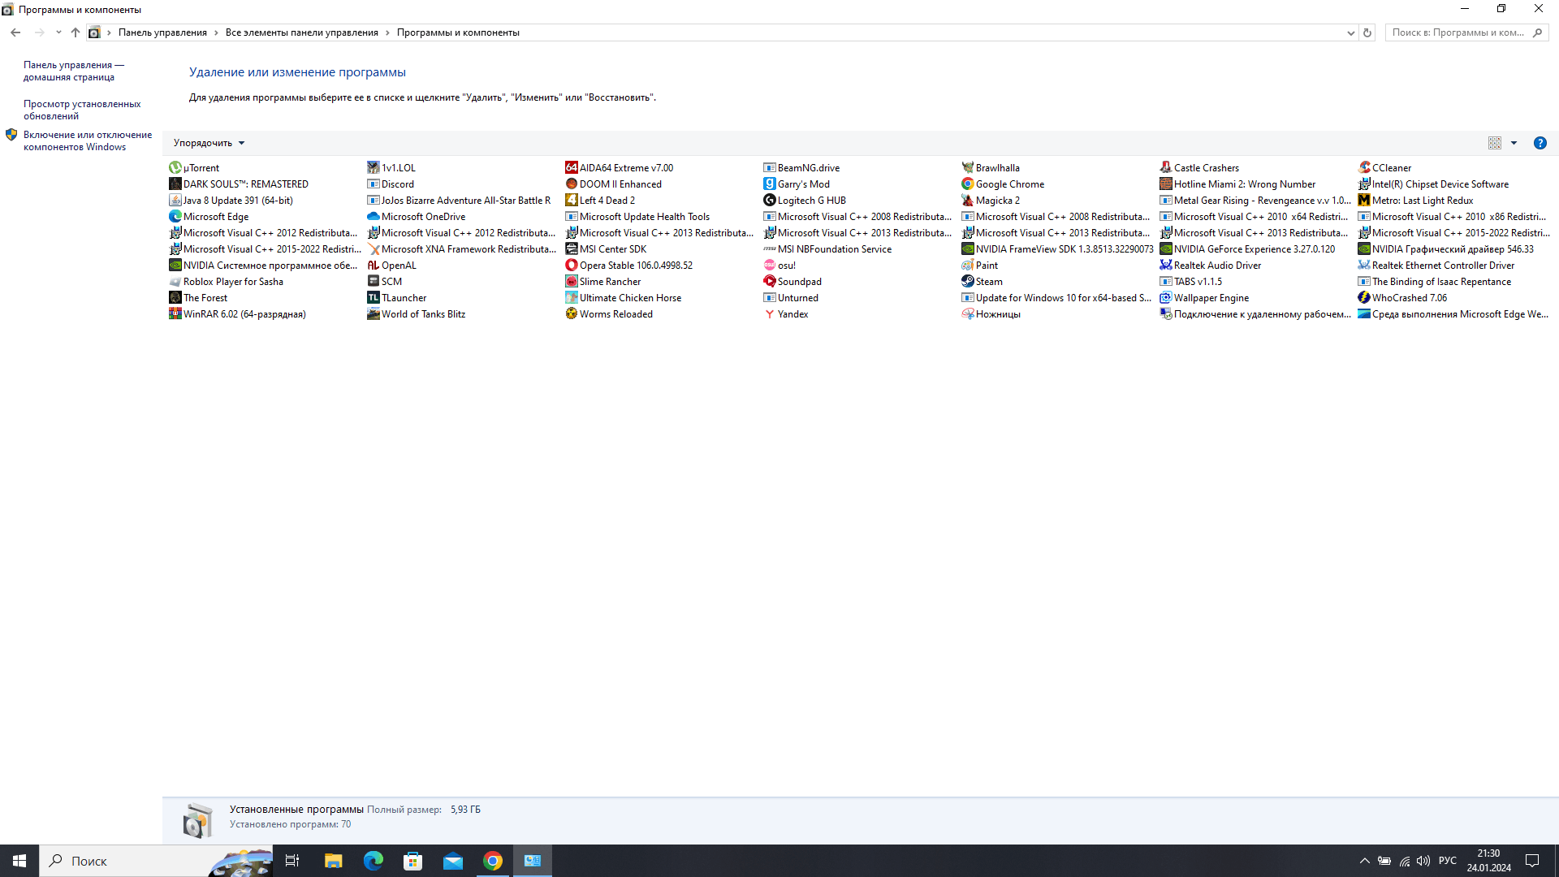Viewport: 1559px width, 877px height.
Task: Click the TLauncher icon
Action: (x=373, y=298)
